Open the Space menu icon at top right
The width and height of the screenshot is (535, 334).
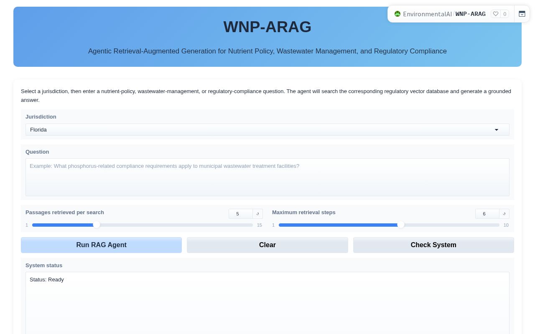coord(522,14)
